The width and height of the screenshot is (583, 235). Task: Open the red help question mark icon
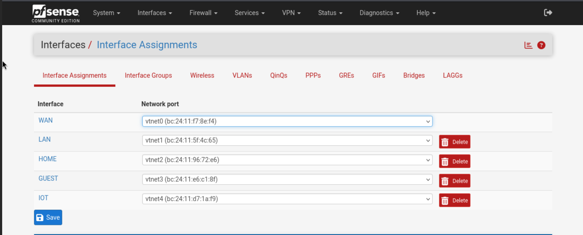[x=541, y=45]
